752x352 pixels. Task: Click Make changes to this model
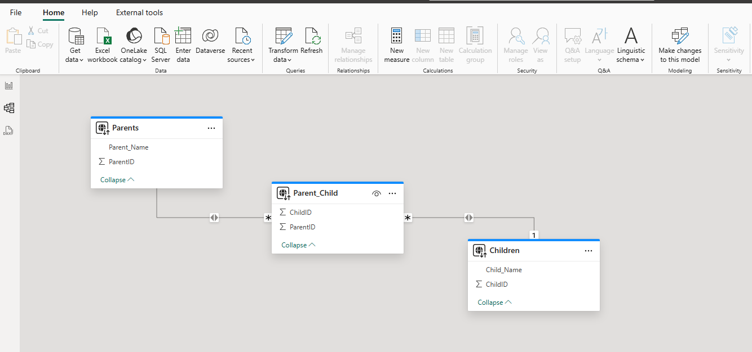(680, 44)
